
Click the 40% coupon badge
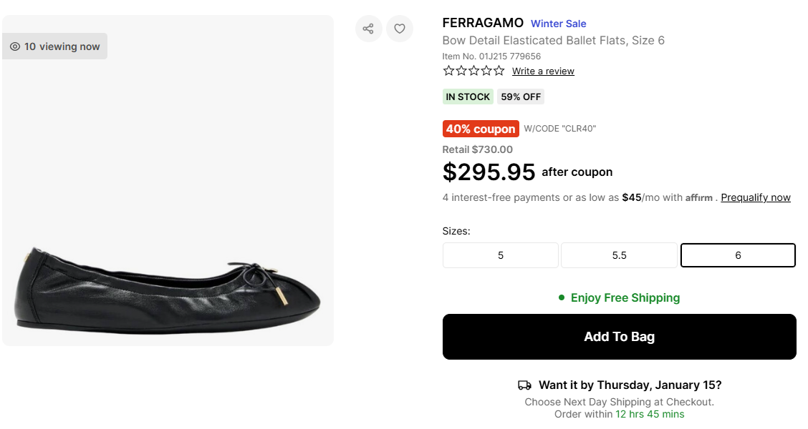click(481, 129)
